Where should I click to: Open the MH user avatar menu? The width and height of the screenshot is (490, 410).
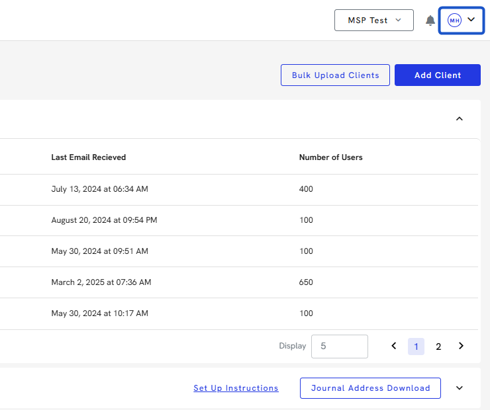(462, 20)
